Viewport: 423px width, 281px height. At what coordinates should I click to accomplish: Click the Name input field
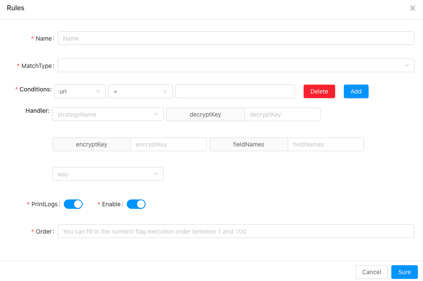click(x=236, y=38)
